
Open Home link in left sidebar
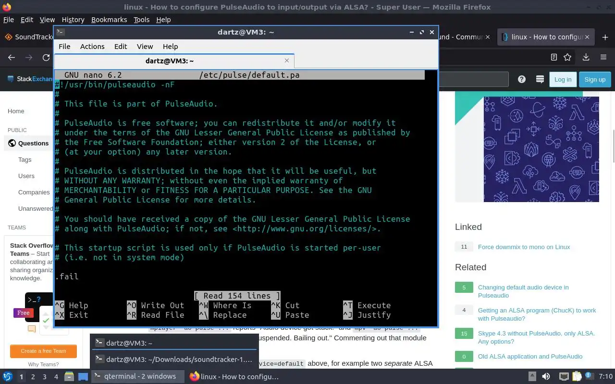[x=16, y=111]
